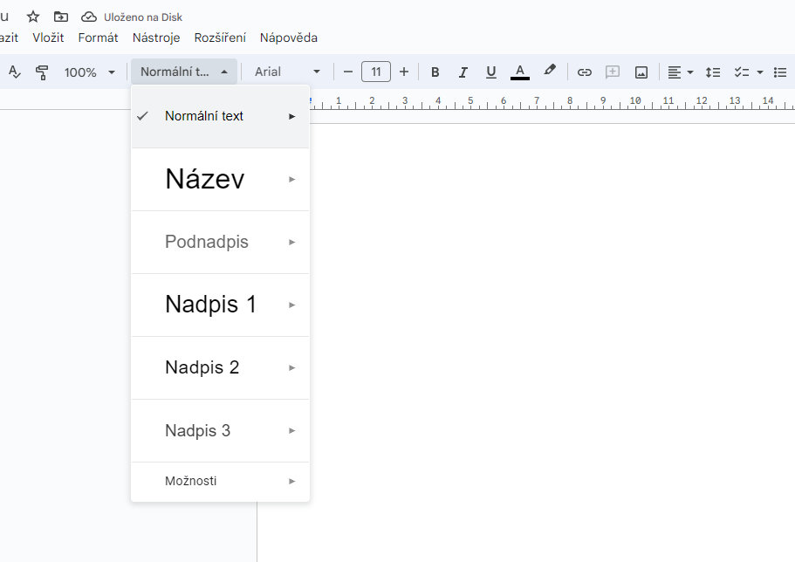Increase font size with plus button
This screenshot has height=562, width=795.
pyautogui.click(x=404, y=72)
